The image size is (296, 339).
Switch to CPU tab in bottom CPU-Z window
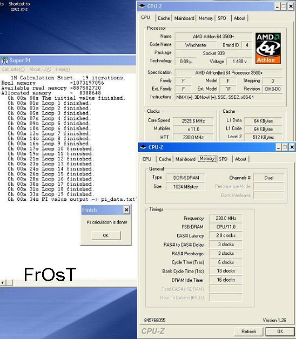147,159
